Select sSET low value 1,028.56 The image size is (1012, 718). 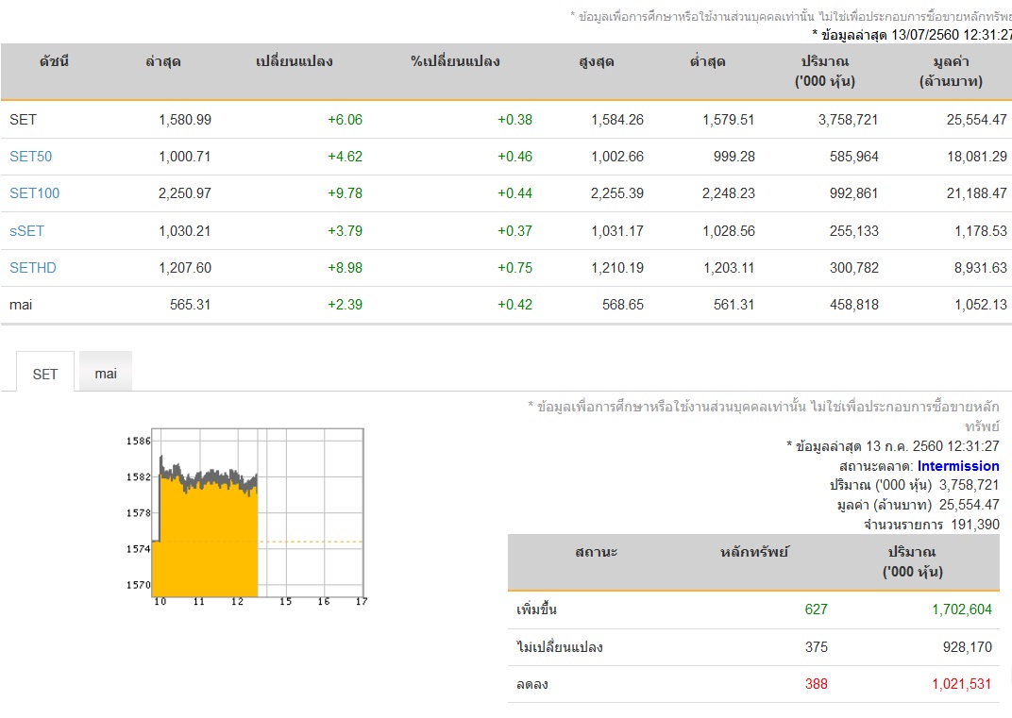click(x=728, y=230)
